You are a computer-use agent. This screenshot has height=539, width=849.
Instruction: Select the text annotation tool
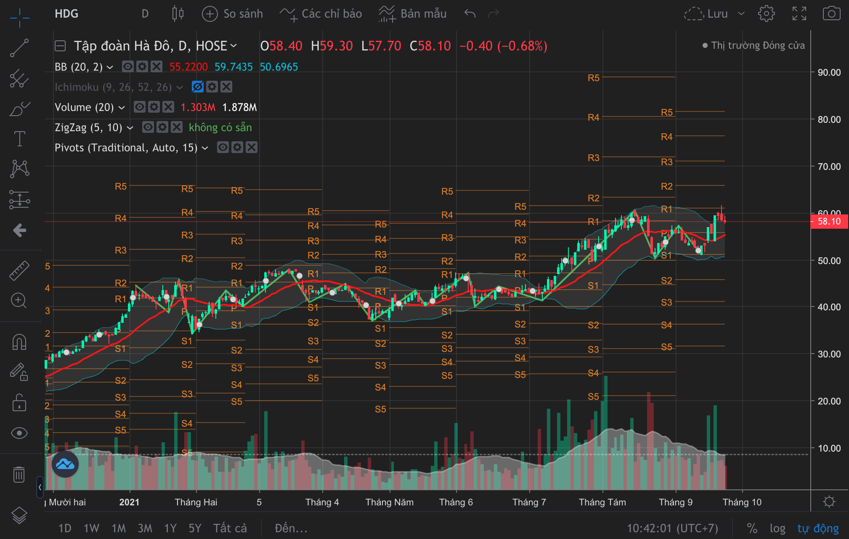[19, 138]
